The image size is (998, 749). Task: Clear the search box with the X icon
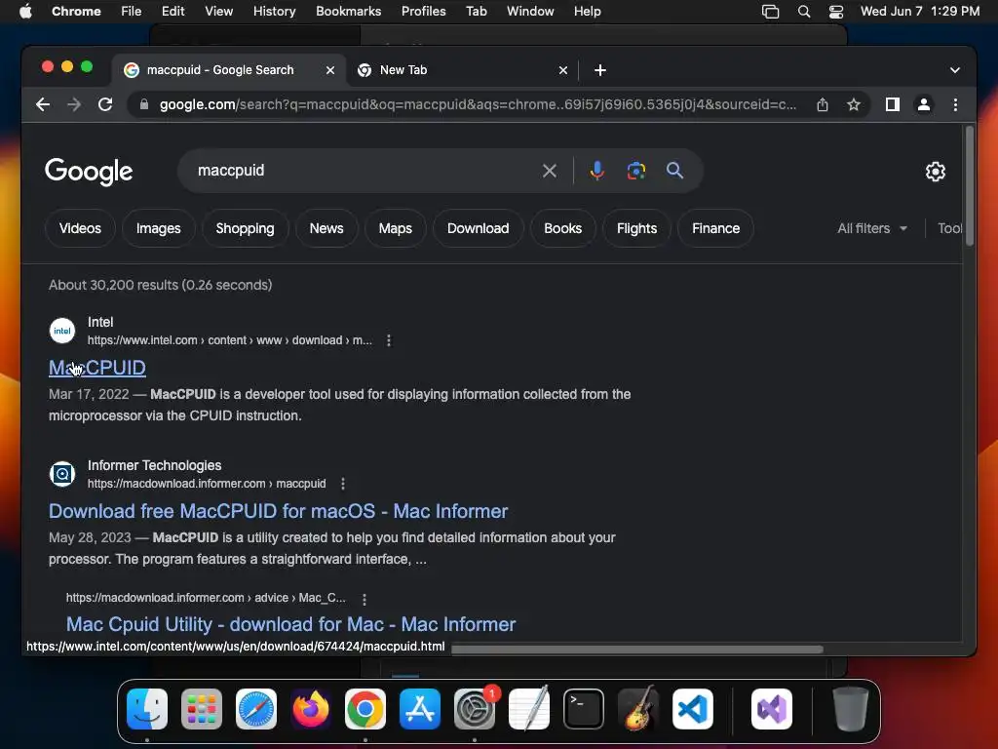[x=550, y=171]
